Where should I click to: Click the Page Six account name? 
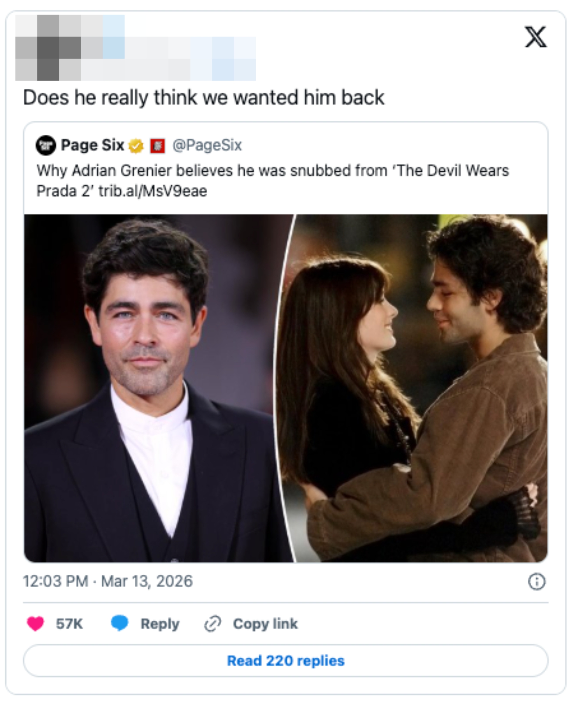click(x=92, y=145)
